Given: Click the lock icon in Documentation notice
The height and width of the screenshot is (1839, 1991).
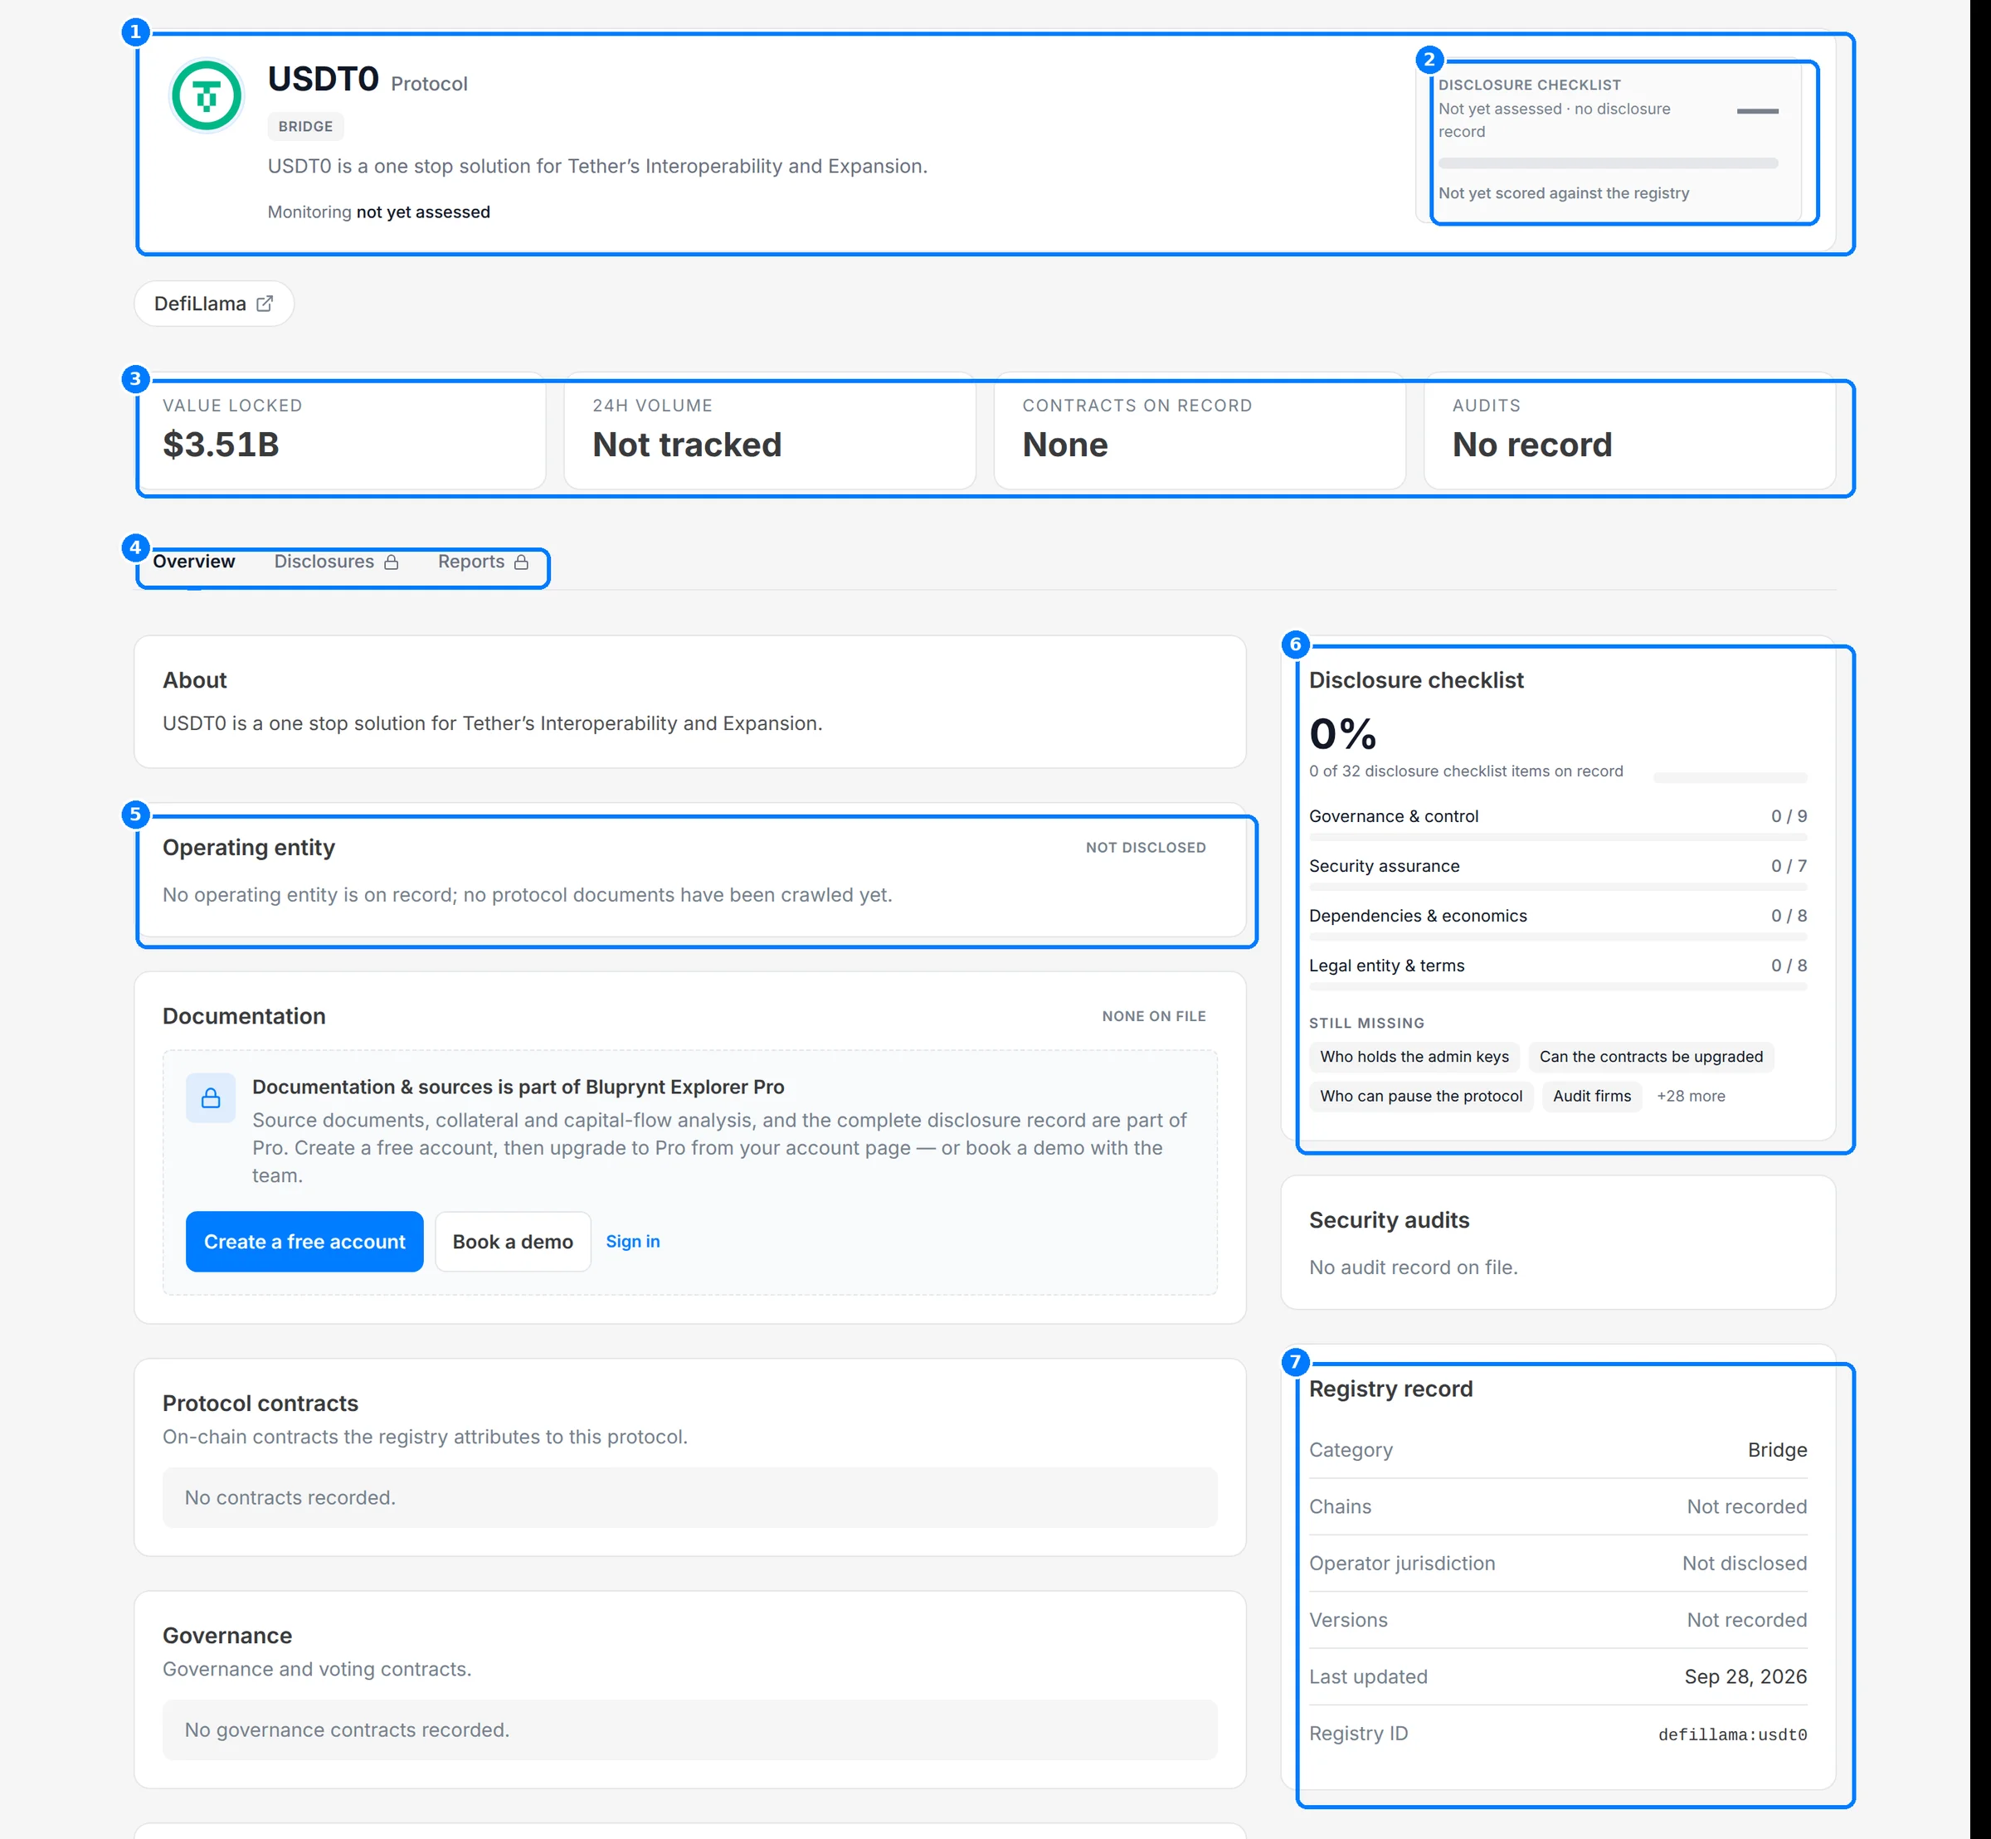Looking at the screenshot, I should [x=211, y=1097].
